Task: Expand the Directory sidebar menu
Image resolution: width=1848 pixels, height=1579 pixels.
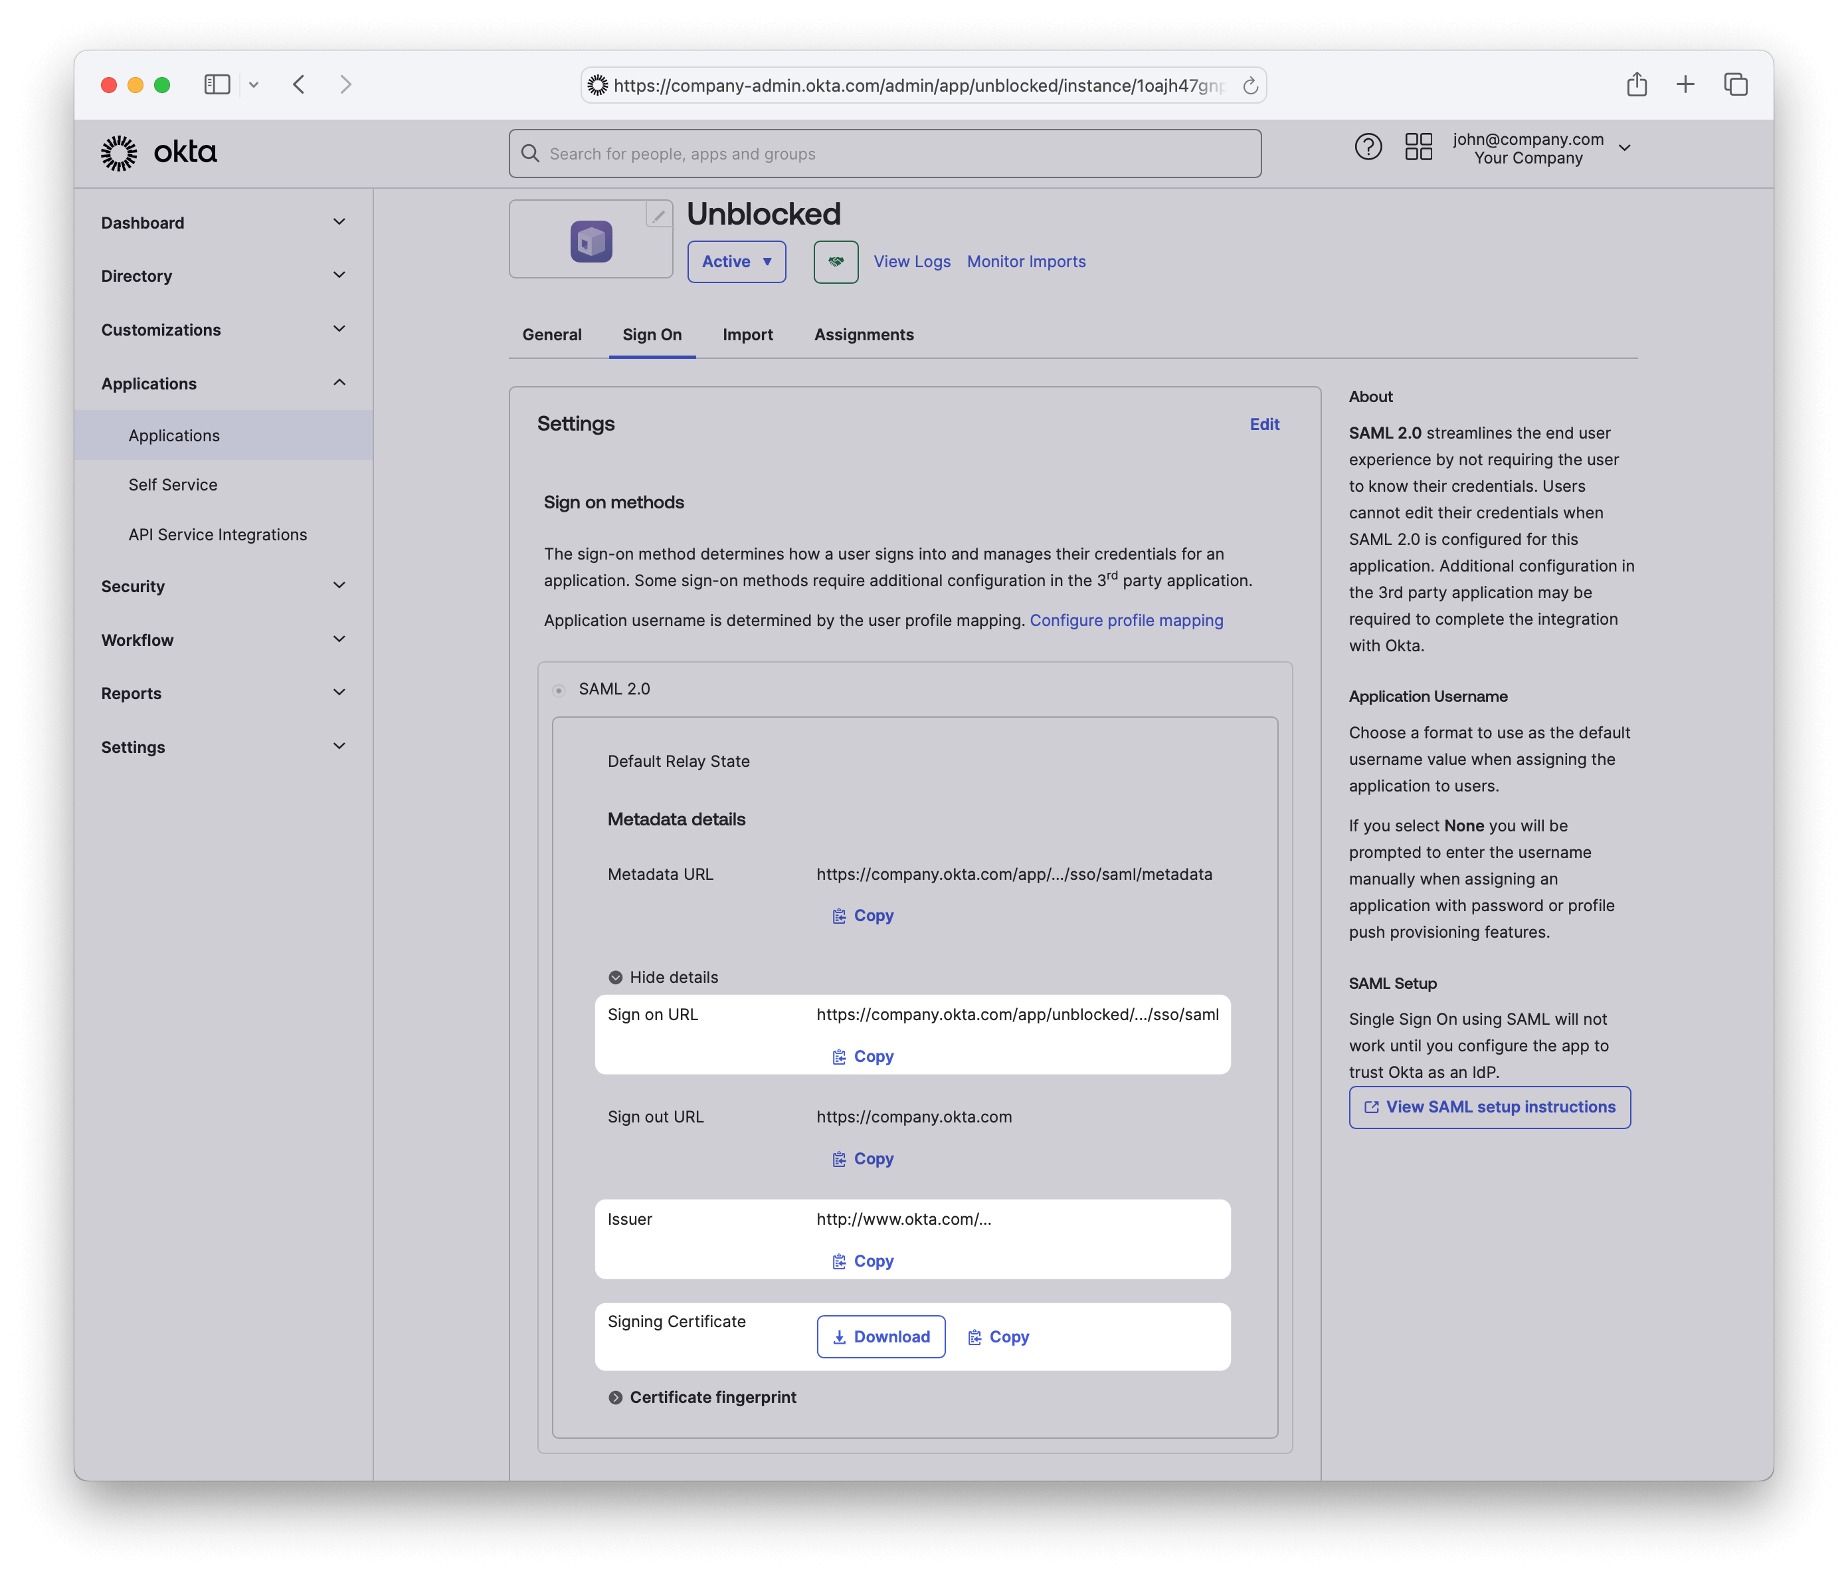Action: (223, 276)
